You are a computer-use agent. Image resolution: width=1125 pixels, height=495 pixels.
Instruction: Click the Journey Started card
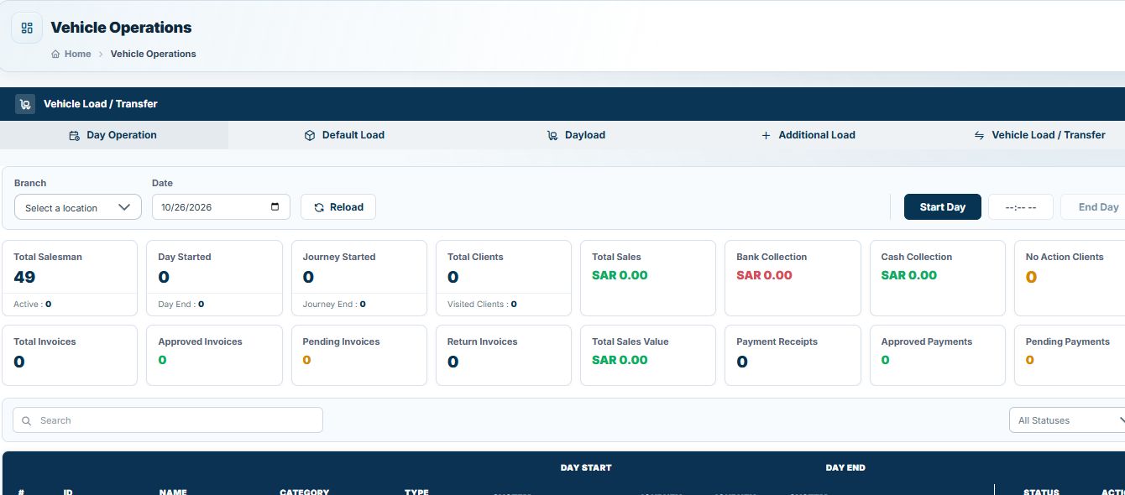pos(358,279)
